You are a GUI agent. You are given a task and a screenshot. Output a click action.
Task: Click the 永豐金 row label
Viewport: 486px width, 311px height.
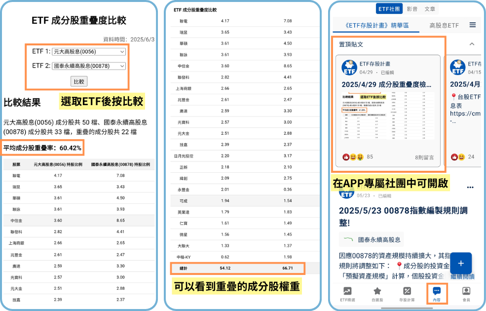[184, 190]
